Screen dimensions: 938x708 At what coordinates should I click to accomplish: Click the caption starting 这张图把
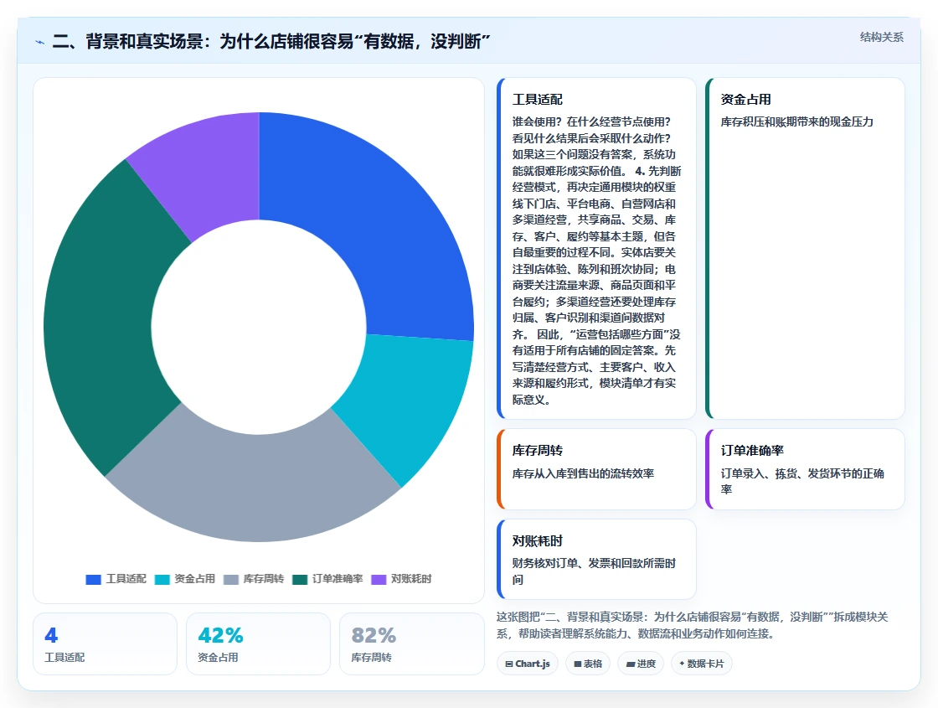tap(692, 625)
